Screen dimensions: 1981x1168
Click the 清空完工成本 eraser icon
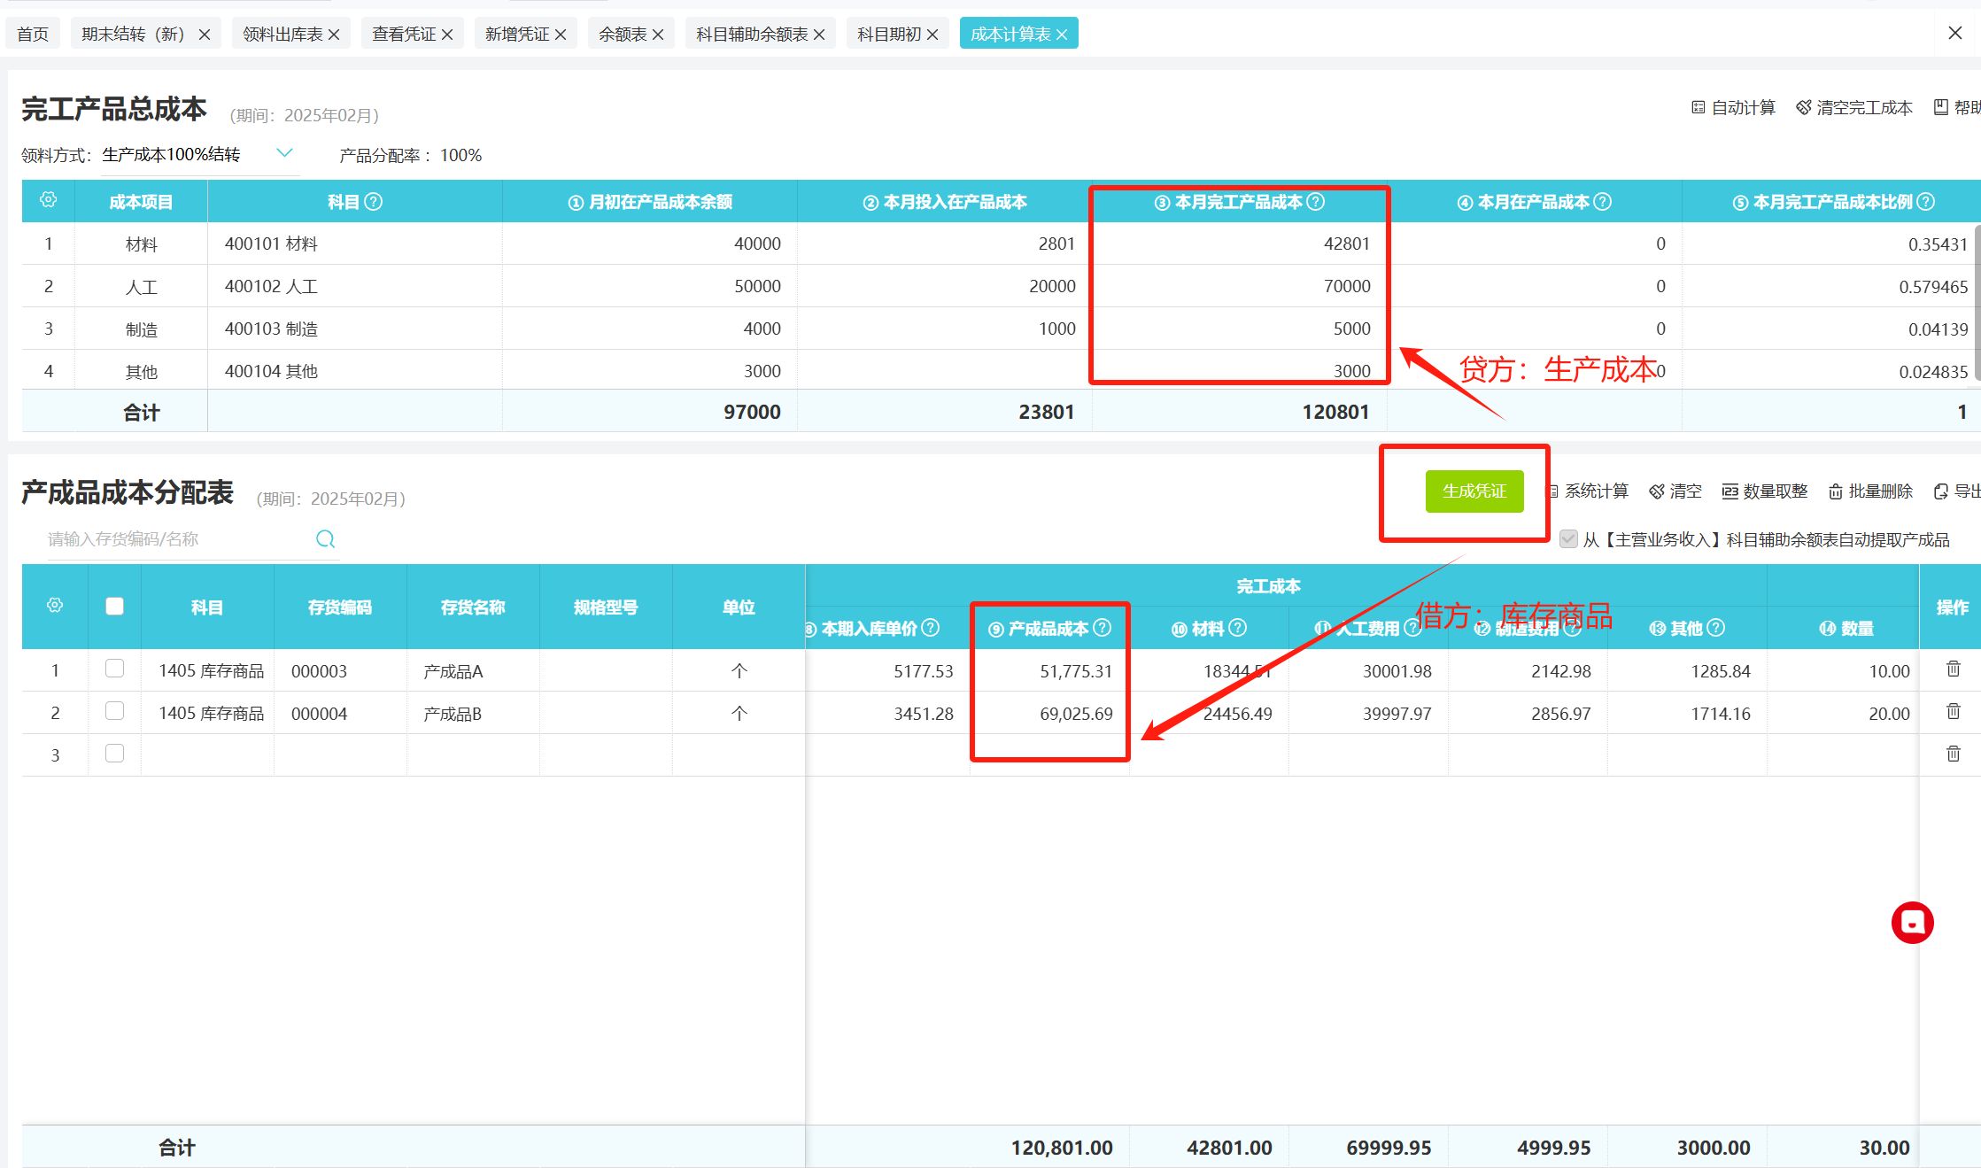(x=1803, y=108)
